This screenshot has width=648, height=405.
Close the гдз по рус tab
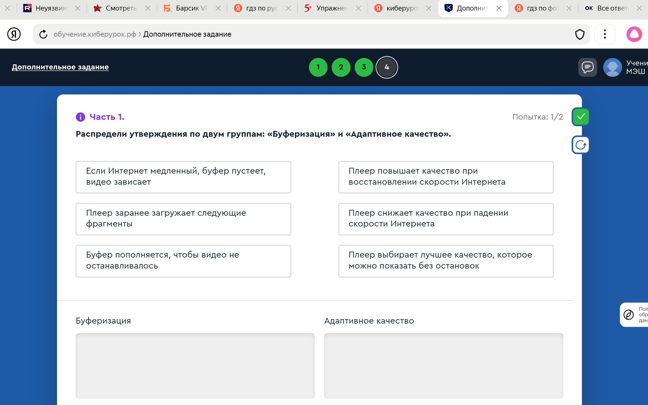tap(288, 8)
